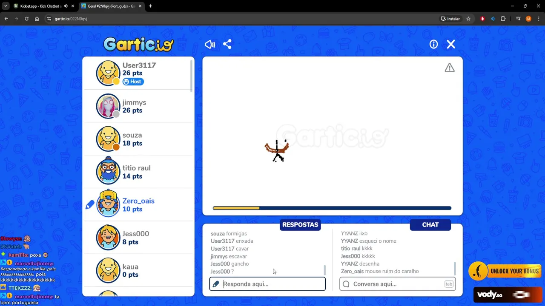Click chat message 'YYANZ desenha'
This screenshot has height=306, width=545.
tap(360, 264)
